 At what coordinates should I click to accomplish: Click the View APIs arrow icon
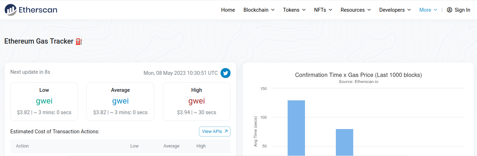[226, 132]
